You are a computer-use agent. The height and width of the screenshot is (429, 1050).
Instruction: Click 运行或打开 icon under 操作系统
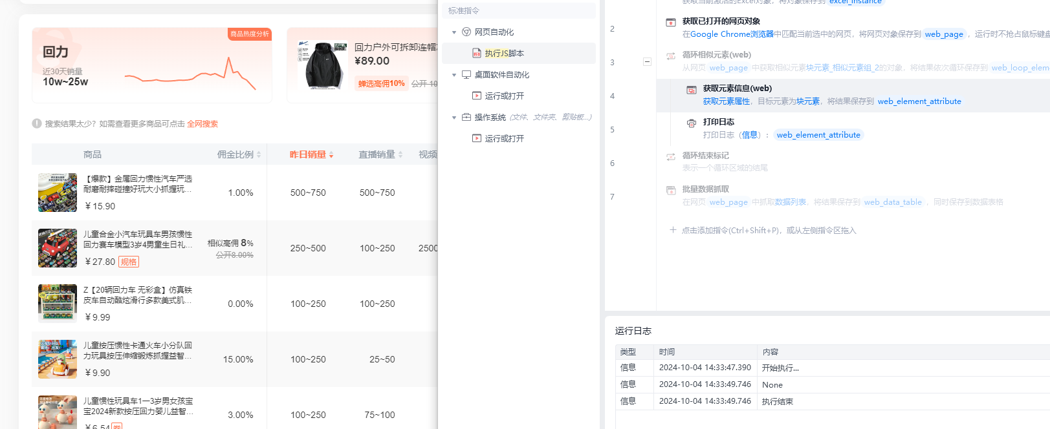point(477,138)
